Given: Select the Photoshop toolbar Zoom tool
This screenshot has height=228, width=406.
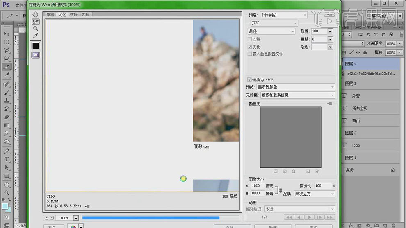Looking at the screenshot, I should click(7, 193).
